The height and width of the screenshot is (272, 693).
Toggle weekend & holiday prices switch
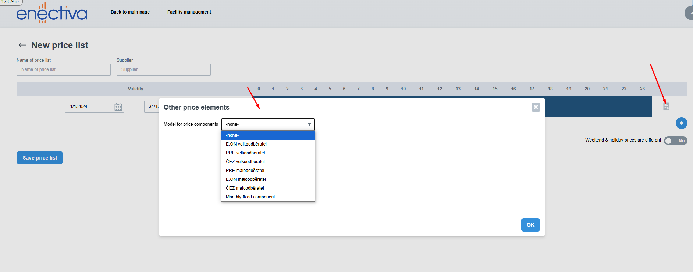[x=675, y=141]
